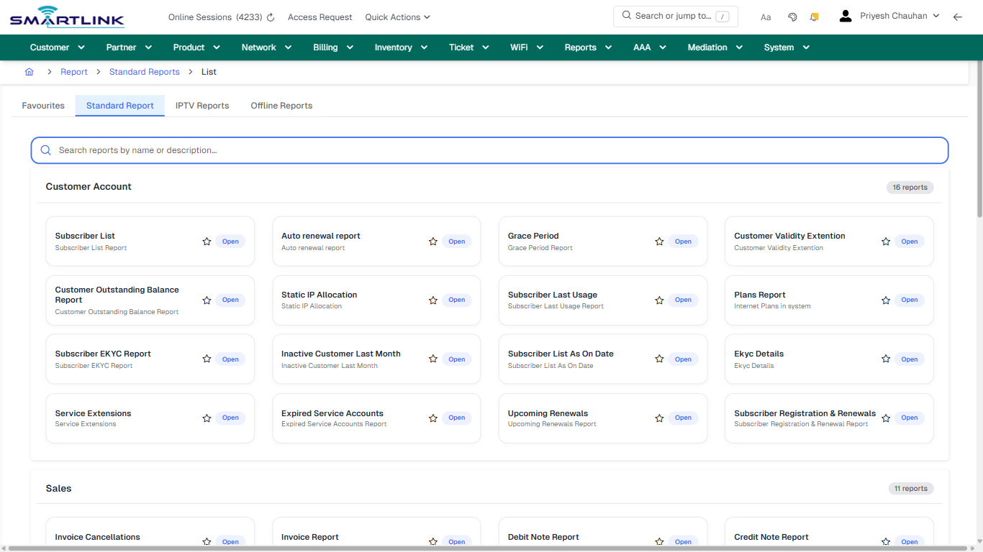
Task: Click the back arrow in the top bar
Action: pos(958,17)
